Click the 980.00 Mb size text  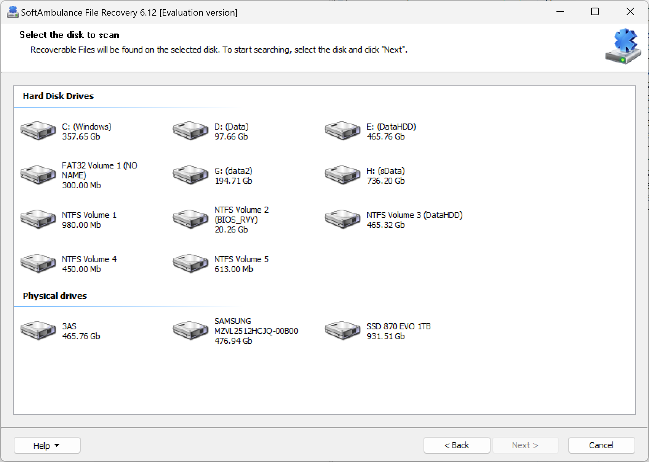coord(82,225)
